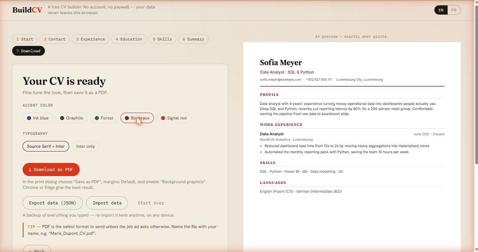
Task: Click the name Sofia Meyer in preview
Action: click(x=281, y=63)
